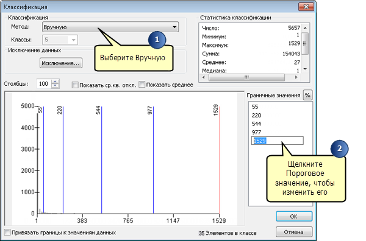
Task: Increase the Столбцы value with up arrow
Action: point(55,82)
